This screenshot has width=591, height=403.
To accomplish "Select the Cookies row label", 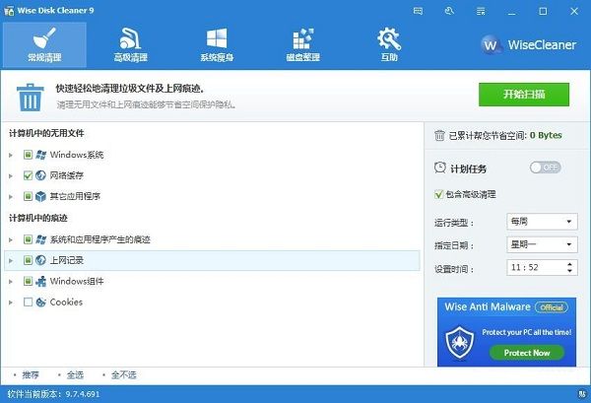I will click(x=66, y=302).
